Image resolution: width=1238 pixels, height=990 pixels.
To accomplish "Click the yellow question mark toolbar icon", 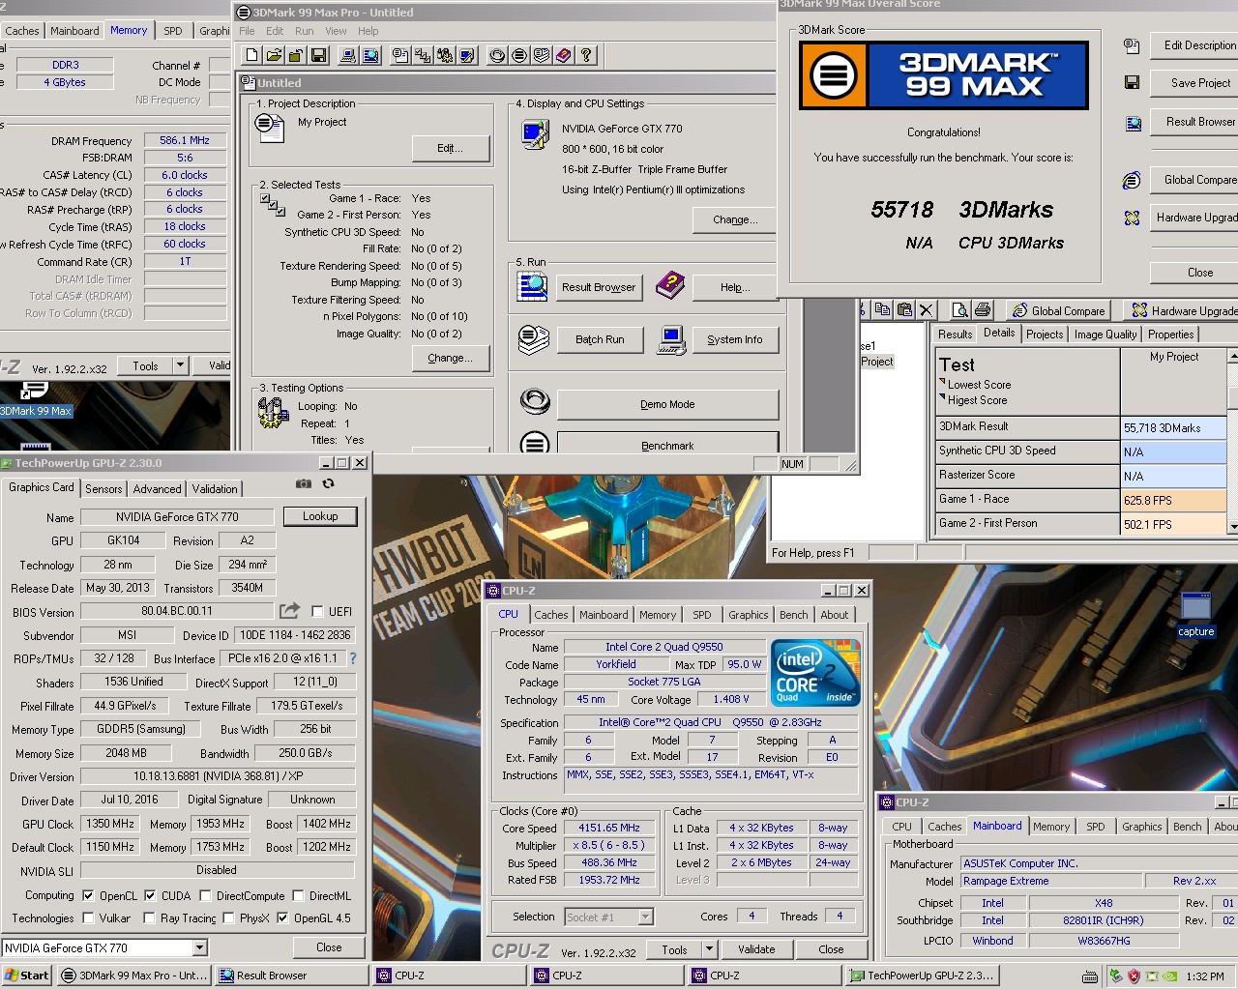I will click(x=586, y=56).
